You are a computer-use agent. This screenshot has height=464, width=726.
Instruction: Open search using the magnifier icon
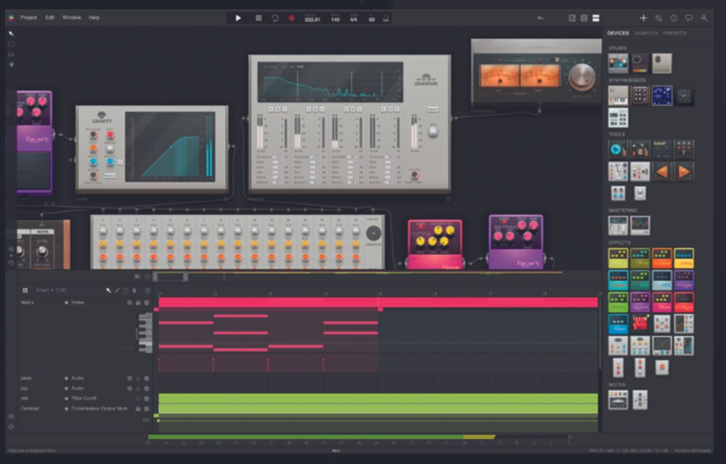coord(704,18)
